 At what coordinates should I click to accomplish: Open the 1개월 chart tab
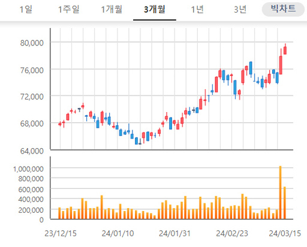click(112, 10)
